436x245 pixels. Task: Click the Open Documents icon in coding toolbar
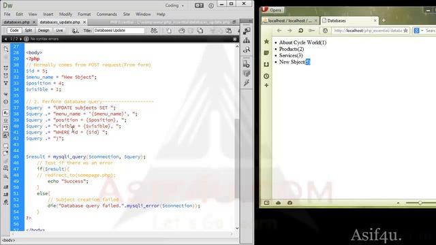[x=6, y=49]
